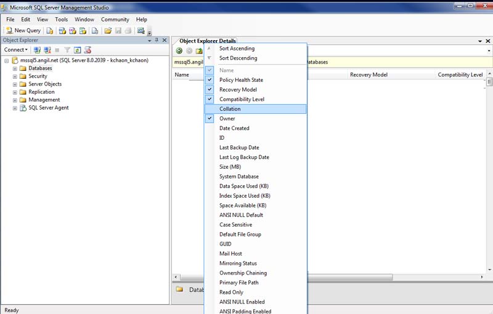Expand the SQL Server Agent node

pos(15,108)
